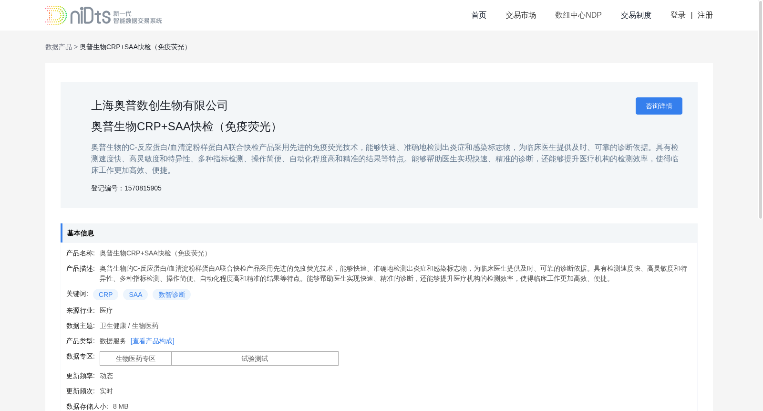Viewport: 763px width, 411px height.
Task: Open the 交易制度 navigation item
Action: [x=636, y=15]
